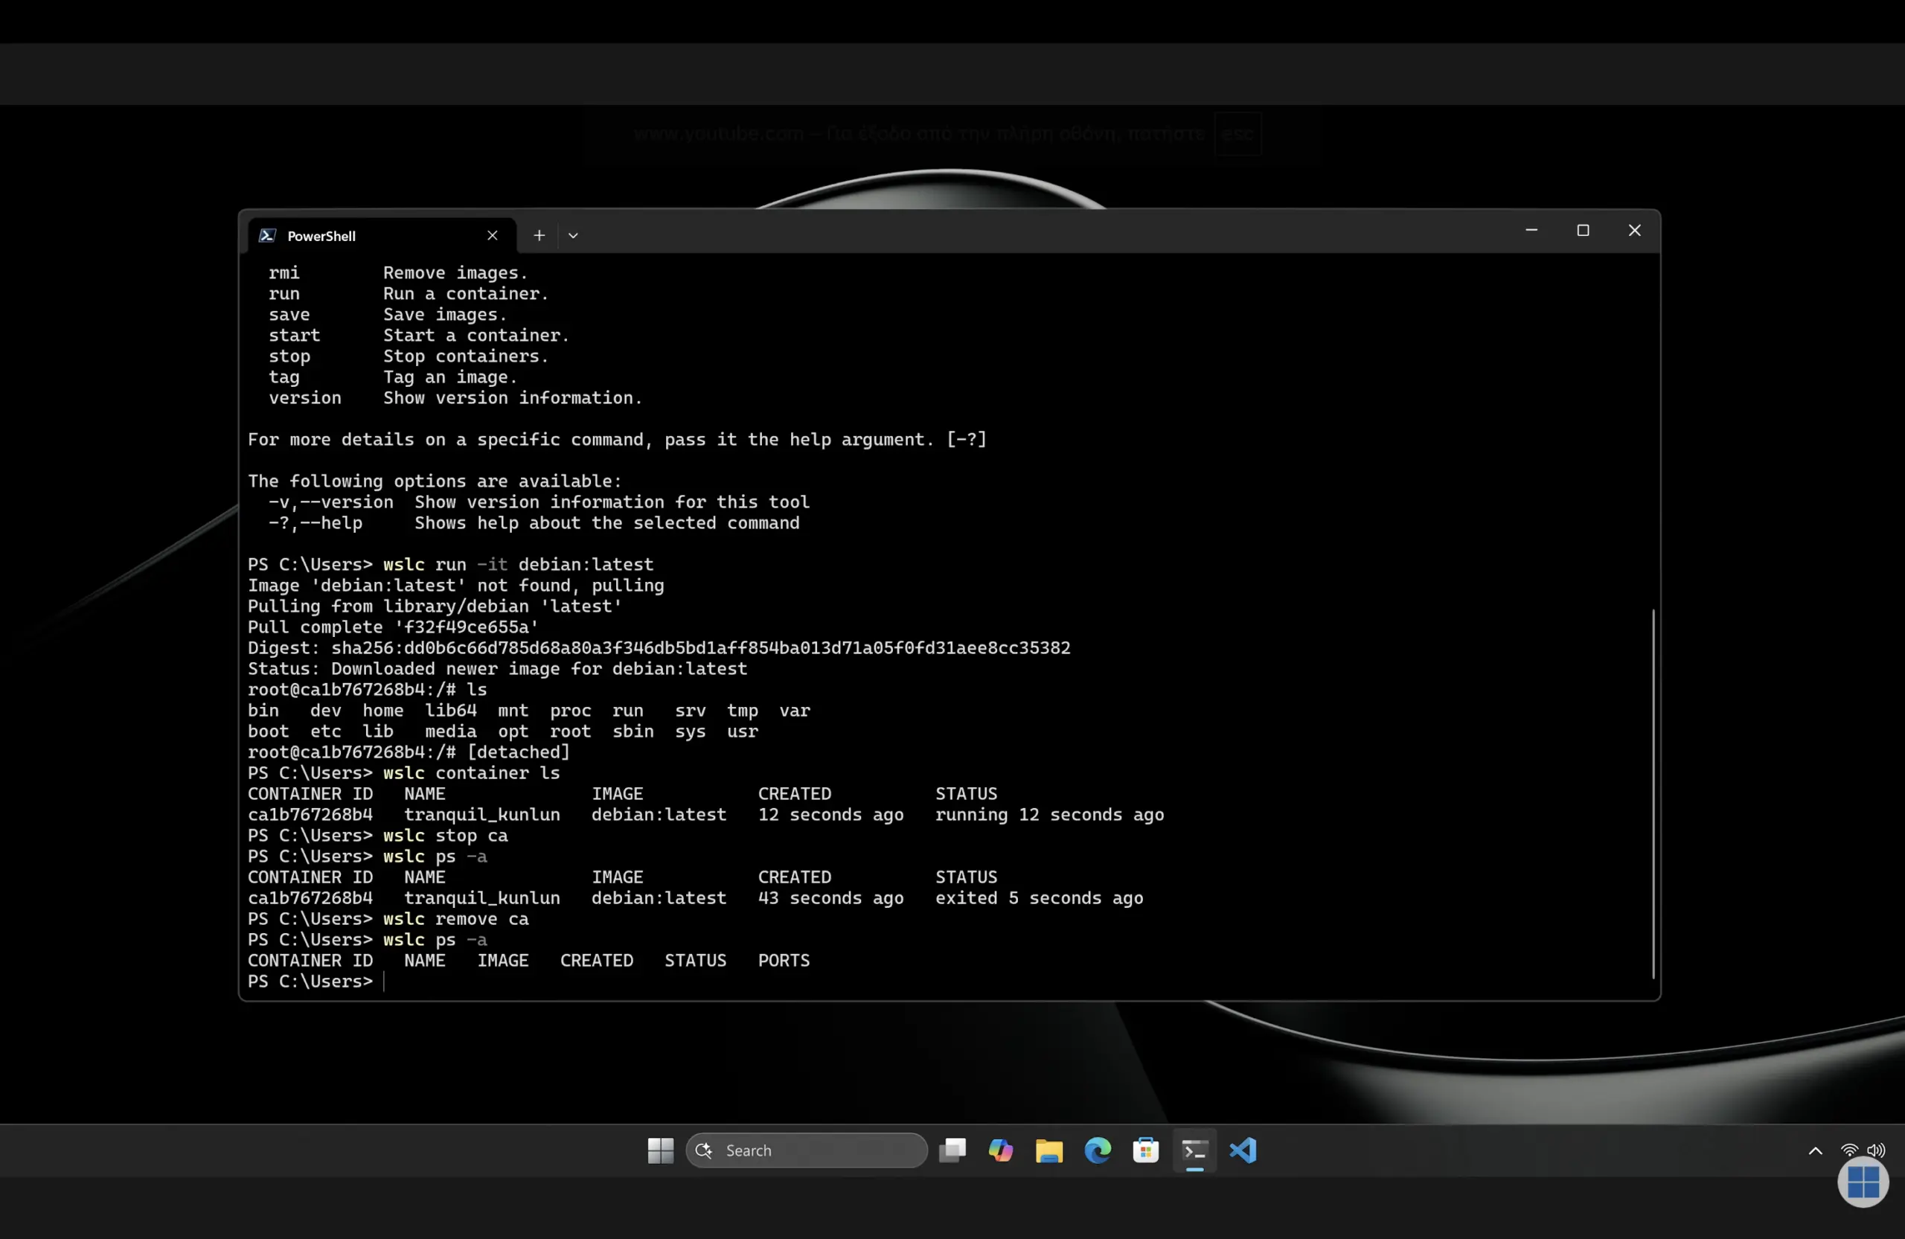Switch to Terminal via its taskbar icon
This screenshot has width=1905, height=1239.
pos(1194,1150)
